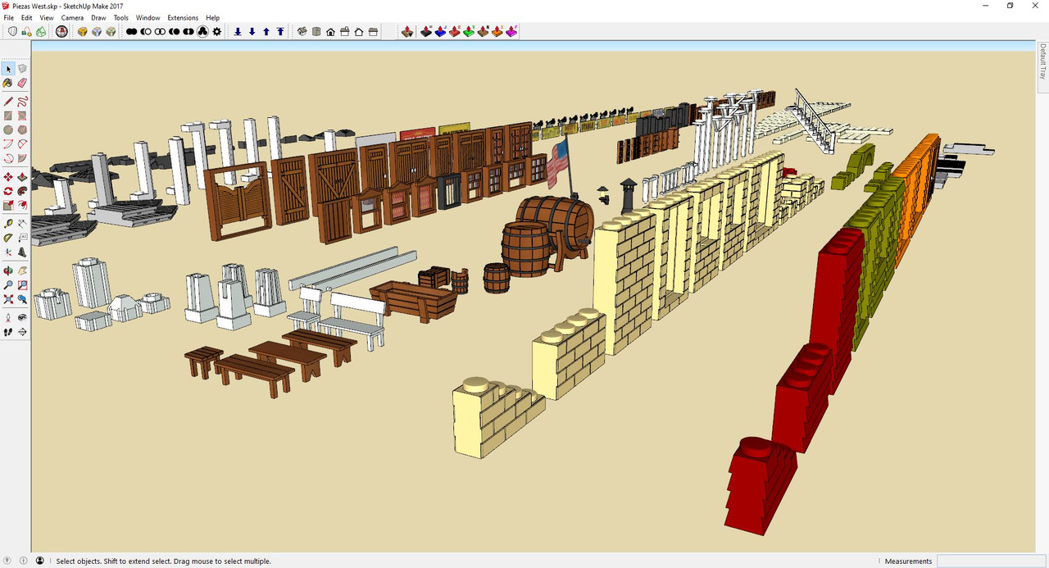Select the Push/Pull tool
1049x568 pixels.
click(22, 177)
